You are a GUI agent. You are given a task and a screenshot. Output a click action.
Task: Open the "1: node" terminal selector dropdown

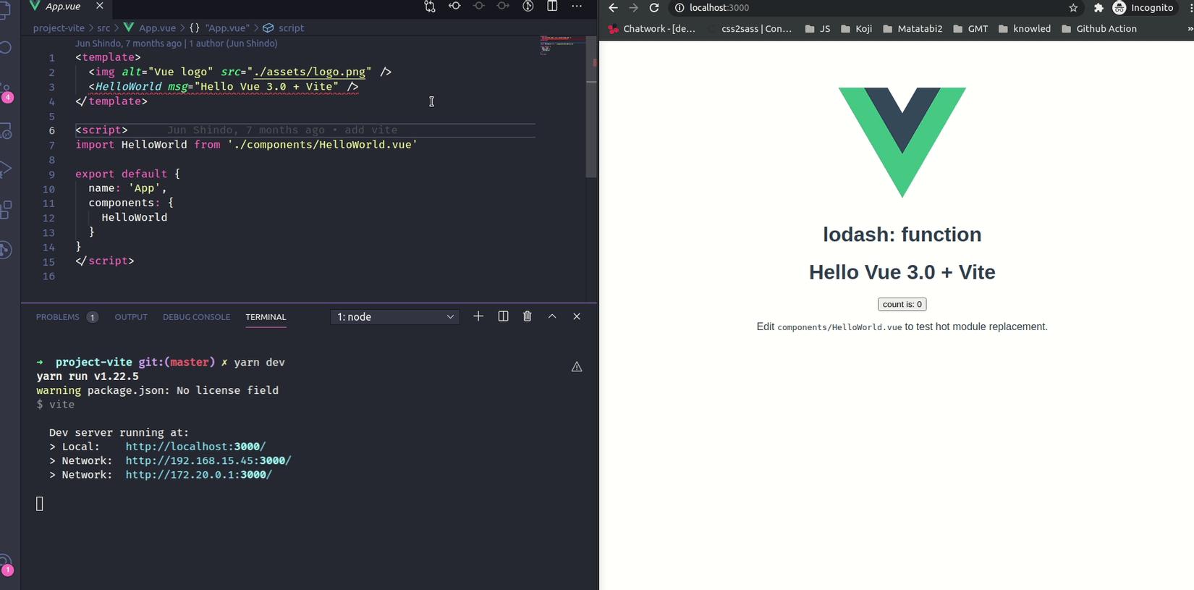[395, 317]
